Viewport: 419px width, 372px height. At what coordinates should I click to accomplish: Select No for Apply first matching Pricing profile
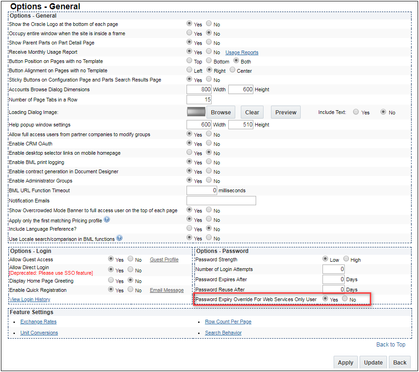pyautogui.click(x=209, y=219)
